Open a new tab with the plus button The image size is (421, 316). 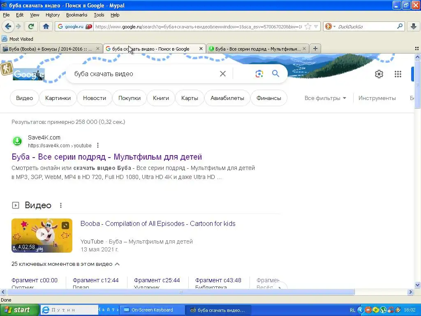315,49
